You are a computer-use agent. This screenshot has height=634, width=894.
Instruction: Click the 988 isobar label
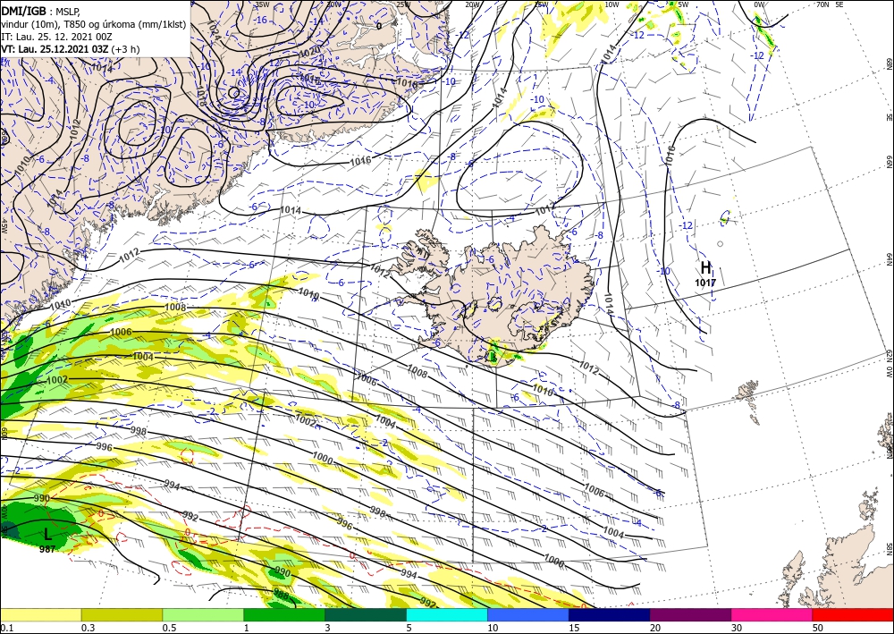281,596
